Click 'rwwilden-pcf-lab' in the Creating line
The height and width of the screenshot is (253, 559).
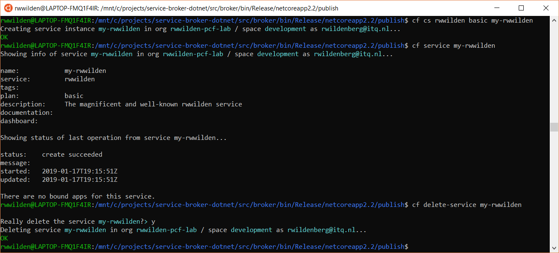200,29
